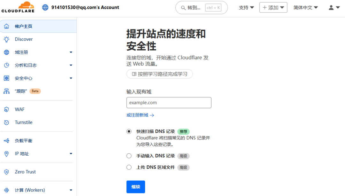The image size is (345, 196).
Task: Expand the 计算 (Workers) sidebar section
Action: 71,190
